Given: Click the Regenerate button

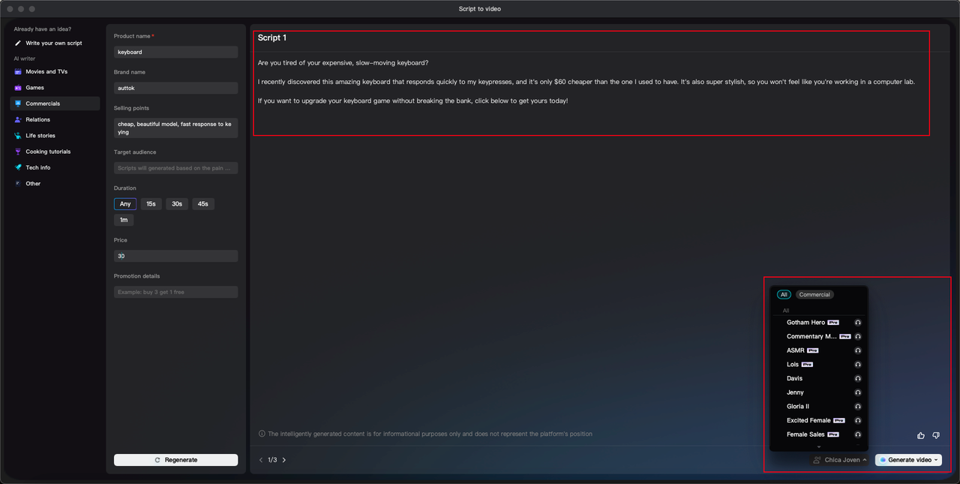Looking at the screenshot, I should pyautogui.click(x=175, y=460).
